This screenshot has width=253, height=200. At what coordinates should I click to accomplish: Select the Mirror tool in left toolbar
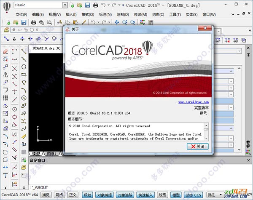click(x=5, y=75)
